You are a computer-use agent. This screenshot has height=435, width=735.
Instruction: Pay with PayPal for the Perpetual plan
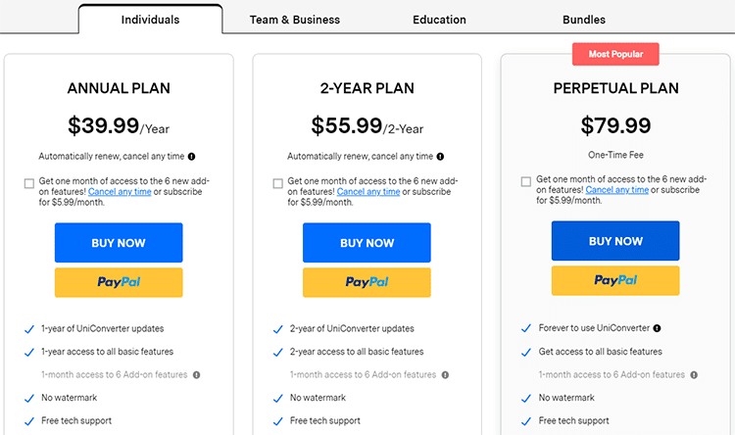click(615, 280)
